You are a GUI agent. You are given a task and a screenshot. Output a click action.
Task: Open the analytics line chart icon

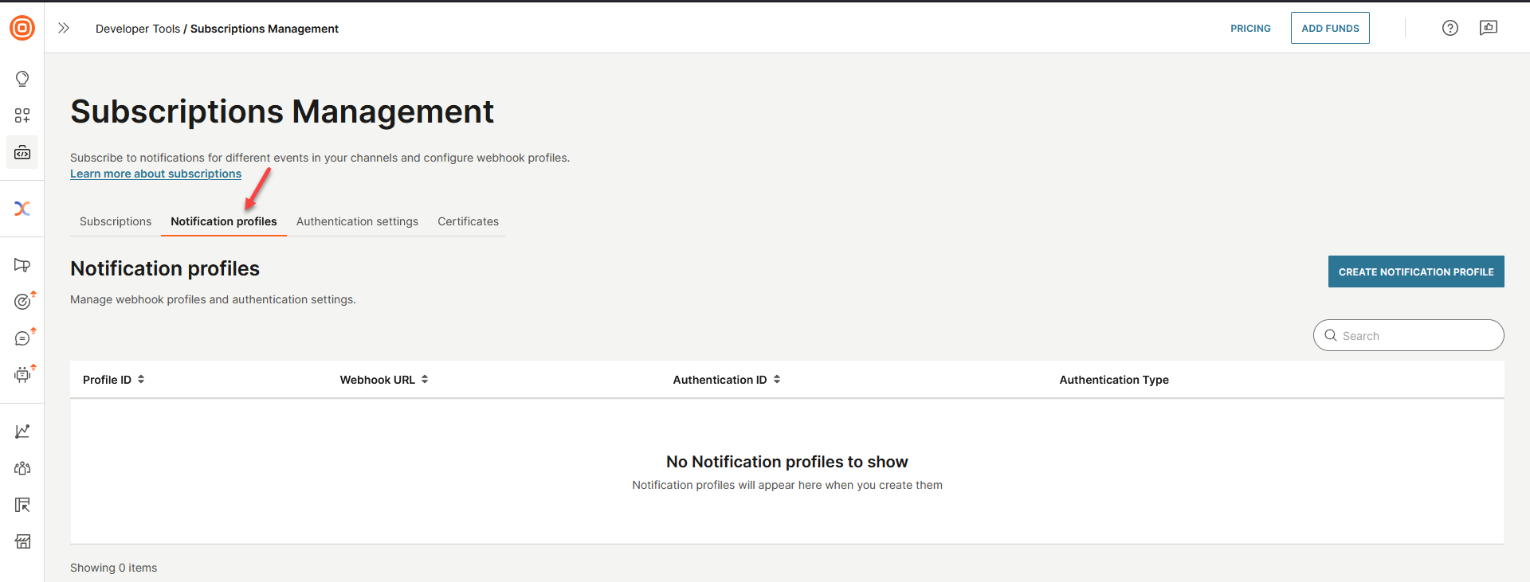pyautogui.click(x=22, y=432)
